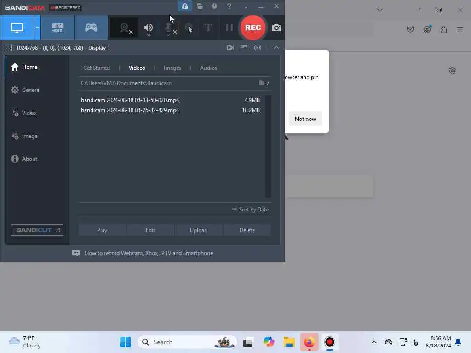Toggle text overlay
471x353 pixels.
pyautogui.click(x=208, y=28)
